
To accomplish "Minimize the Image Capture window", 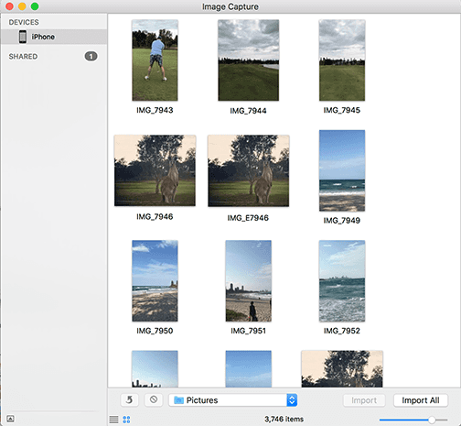I will click(x=22, y=6).
